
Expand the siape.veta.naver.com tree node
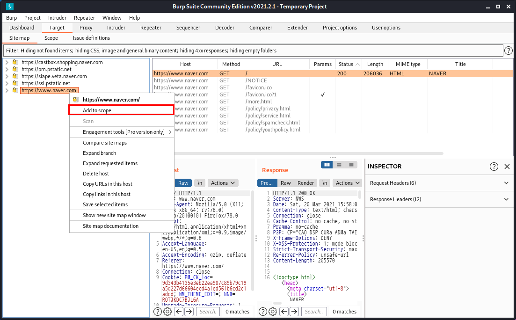coord(7,76)
